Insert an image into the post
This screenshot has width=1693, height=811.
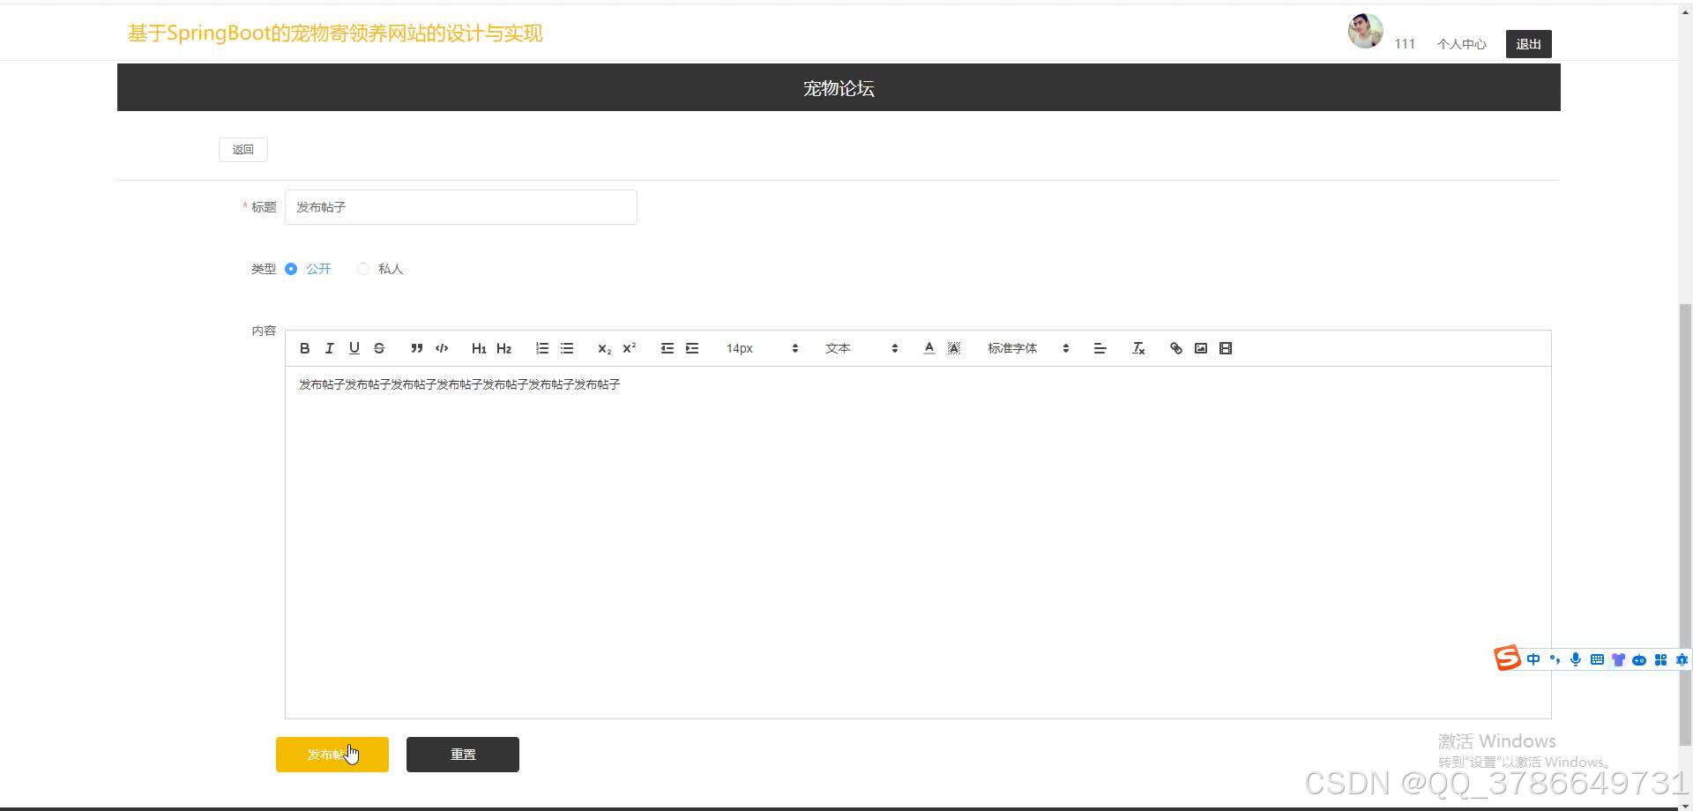pos(1200,348)
